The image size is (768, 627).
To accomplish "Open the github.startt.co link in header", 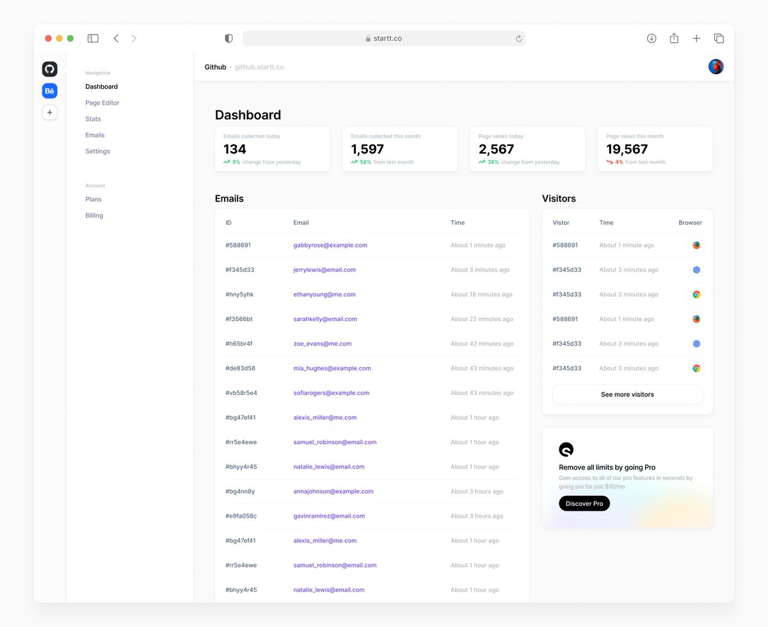I will tap(259, 67).
